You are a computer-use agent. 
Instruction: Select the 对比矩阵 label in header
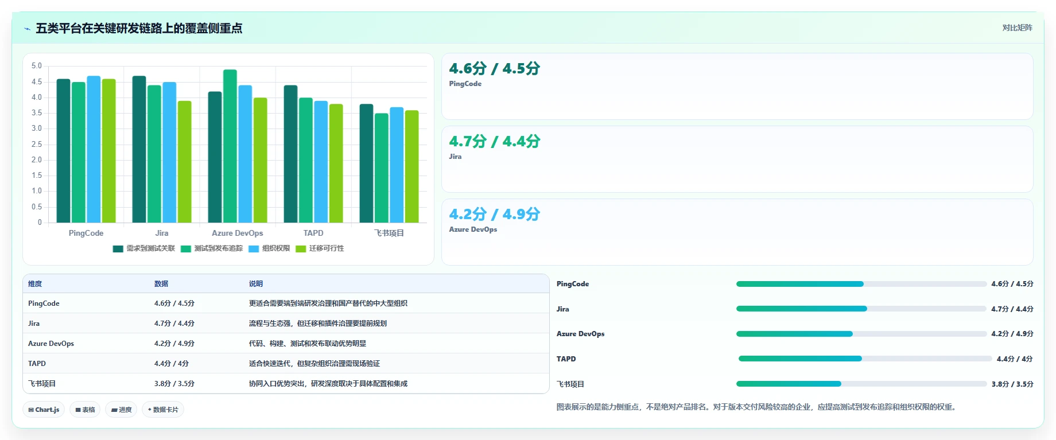[x=1017, y=28]
